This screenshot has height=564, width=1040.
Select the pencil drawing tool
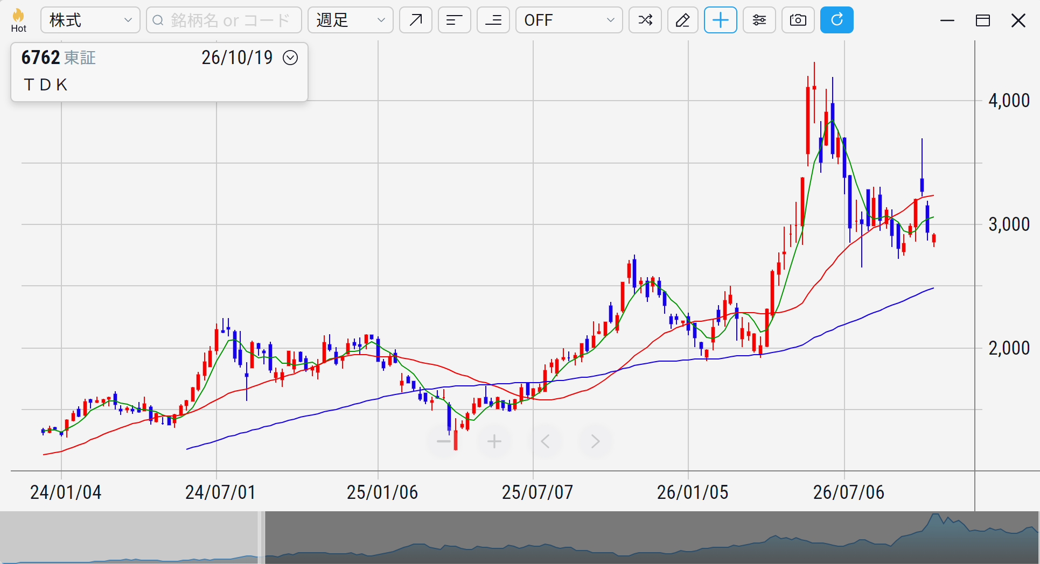point(683,20)
